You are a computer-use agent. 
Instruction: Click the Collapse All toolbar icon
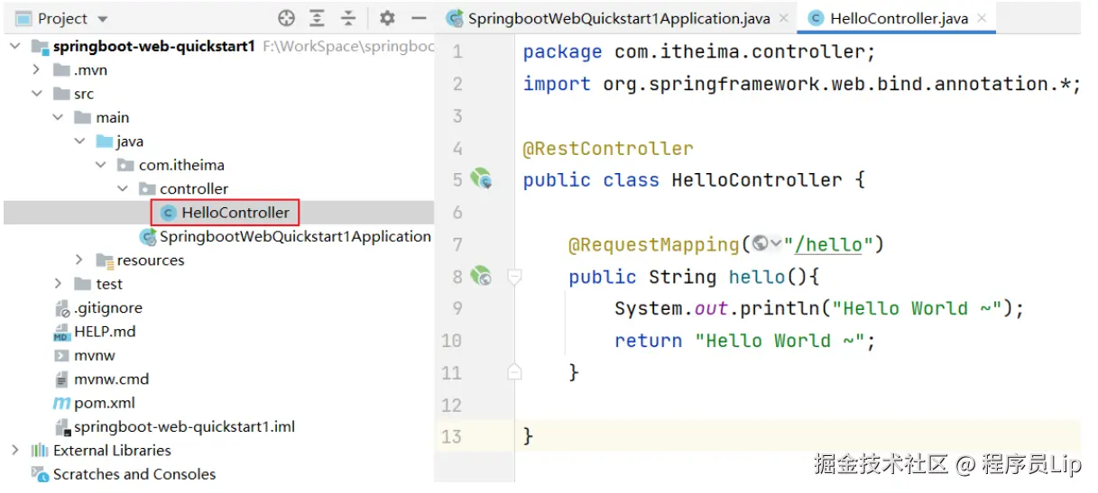(x=348, y=18)
